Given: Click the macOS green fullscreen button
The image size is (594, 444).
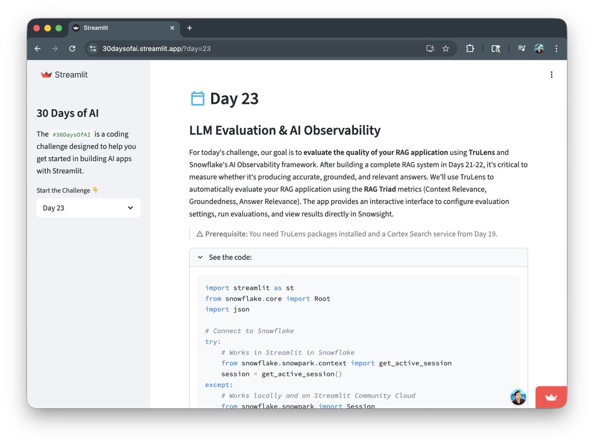Looking at the screenshot, I should (x=58, y=28).
